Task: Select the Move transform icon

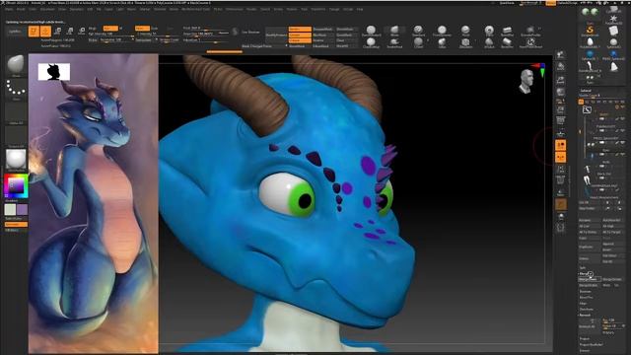Action: click(57, 31)
